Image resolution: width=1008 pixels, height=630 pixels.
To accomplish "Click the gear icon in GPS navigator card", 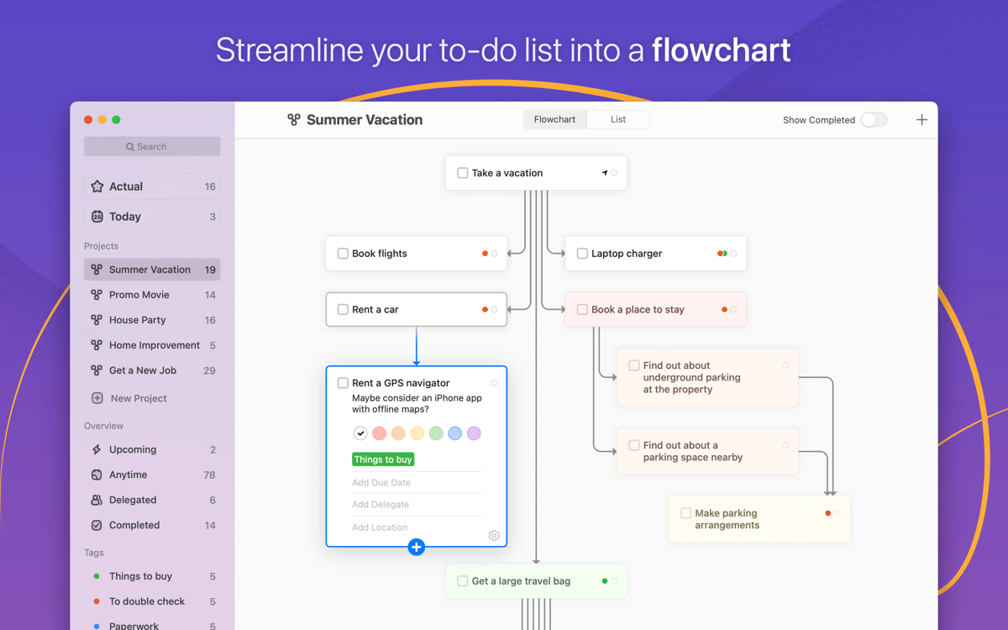I will (494, 535).
